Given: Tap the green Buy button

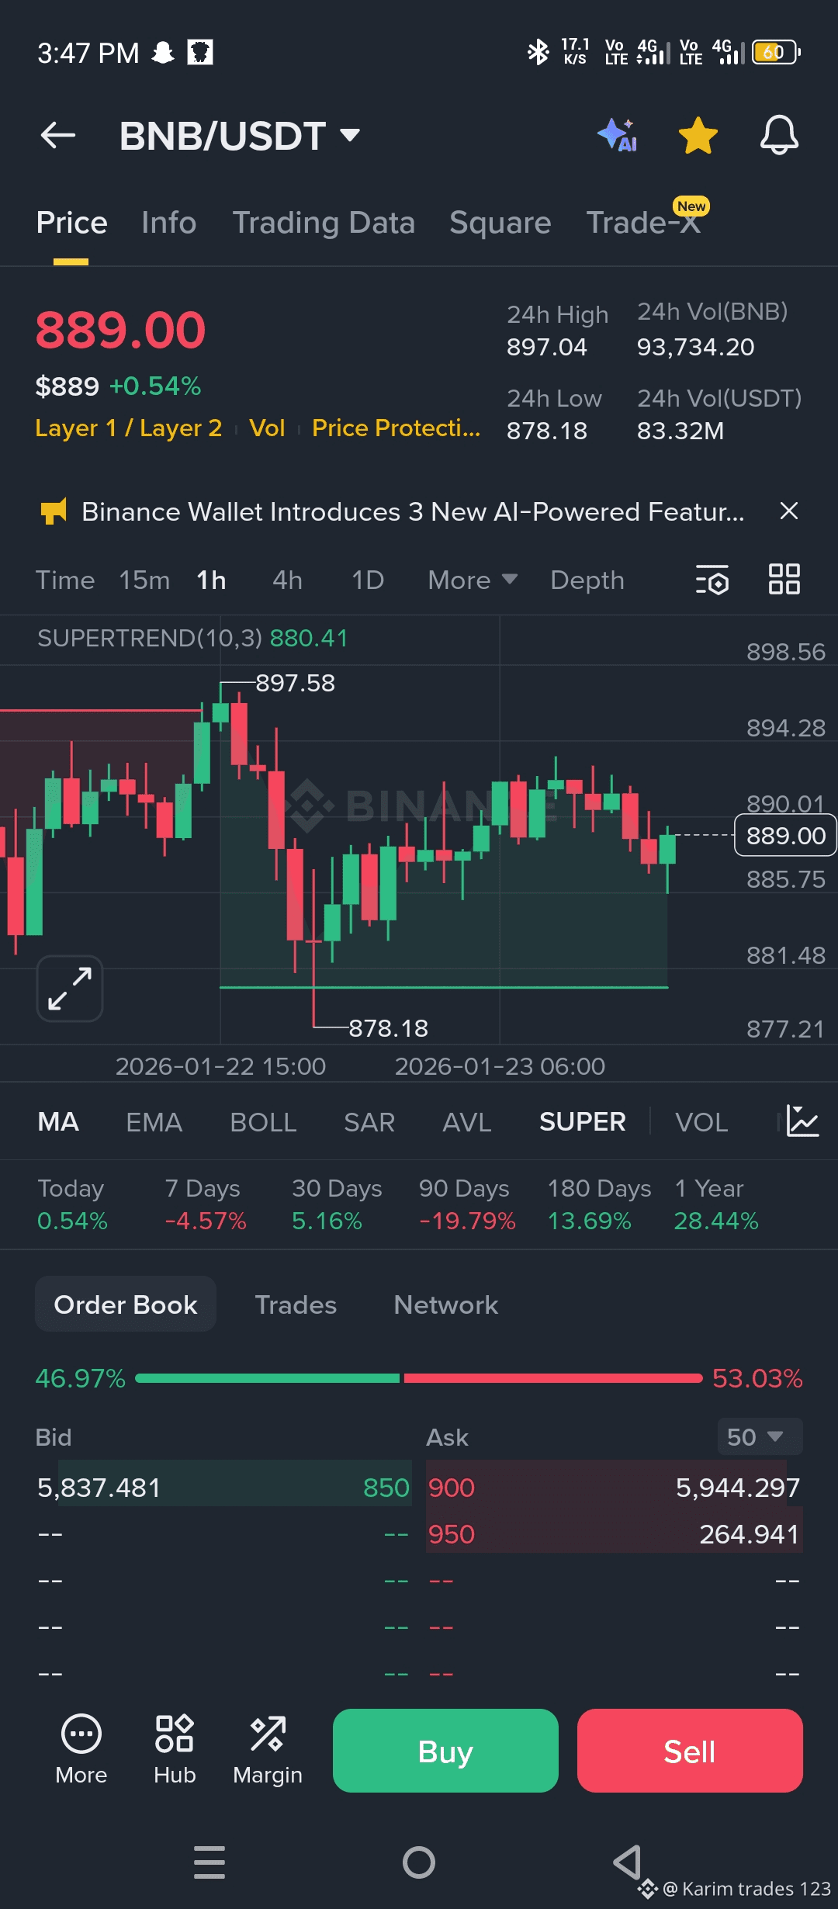Looking at the screenshot, I should point(445,1751).
